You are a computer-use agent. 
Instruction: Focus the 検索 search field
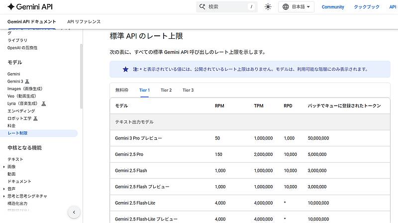point(227,7)
